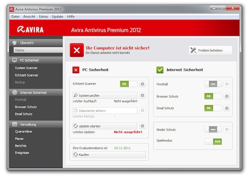Screen dimensions: 249x176
Task: Click the shield icon beside Übersicht
Action: [15, 43]
